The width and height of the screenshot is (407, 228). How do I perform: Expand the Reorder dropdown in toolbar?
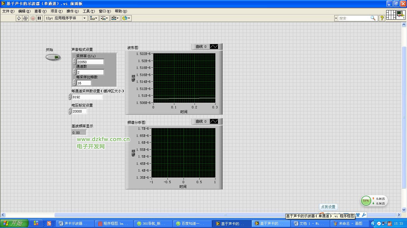coord(126,18)
